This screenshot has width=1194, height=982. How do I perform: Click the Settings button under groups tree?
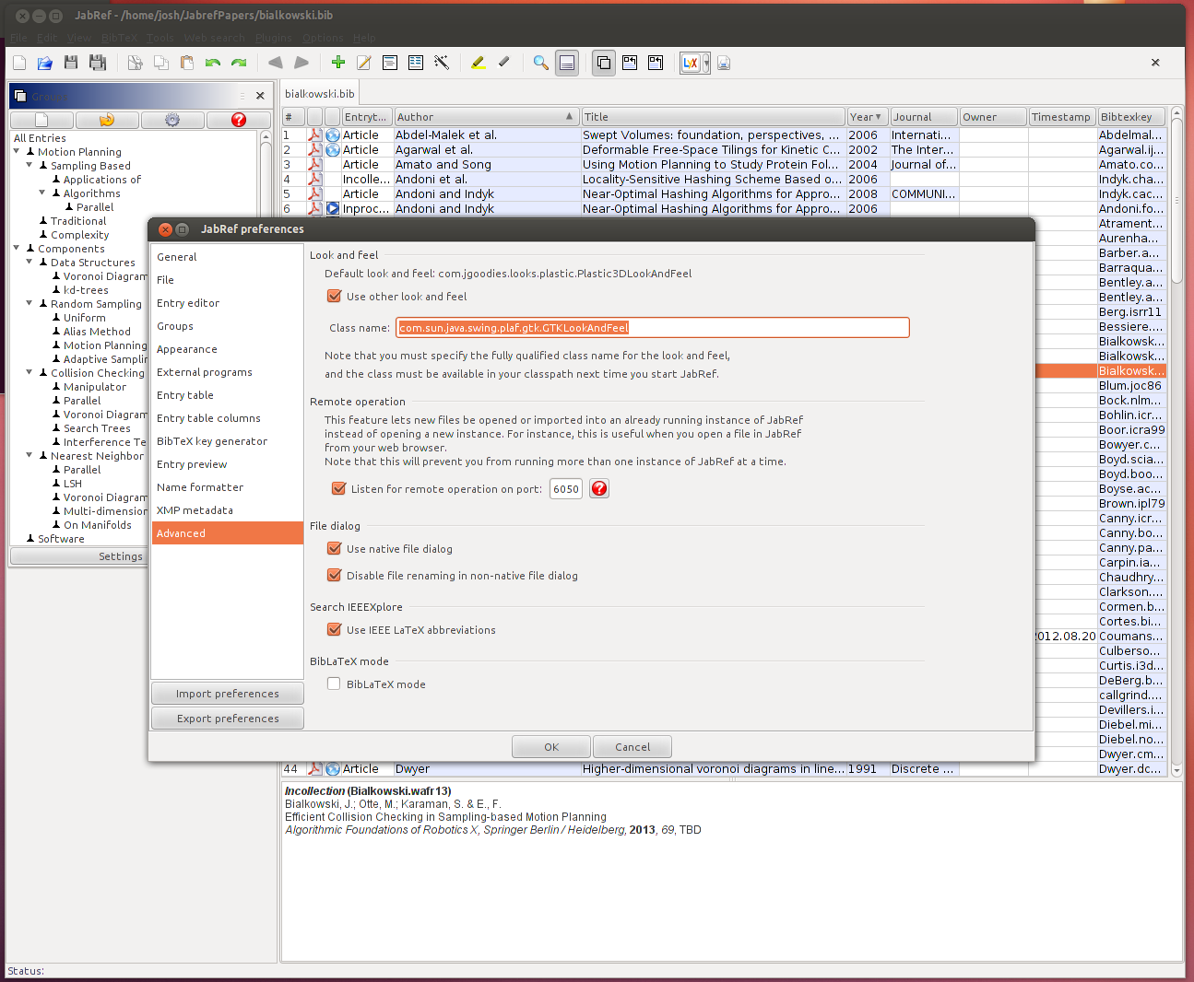(121, 556)
